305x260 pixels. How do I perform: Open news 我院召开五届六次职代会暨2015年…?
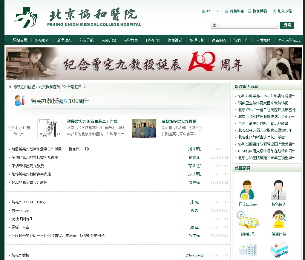tap(267, 130)
